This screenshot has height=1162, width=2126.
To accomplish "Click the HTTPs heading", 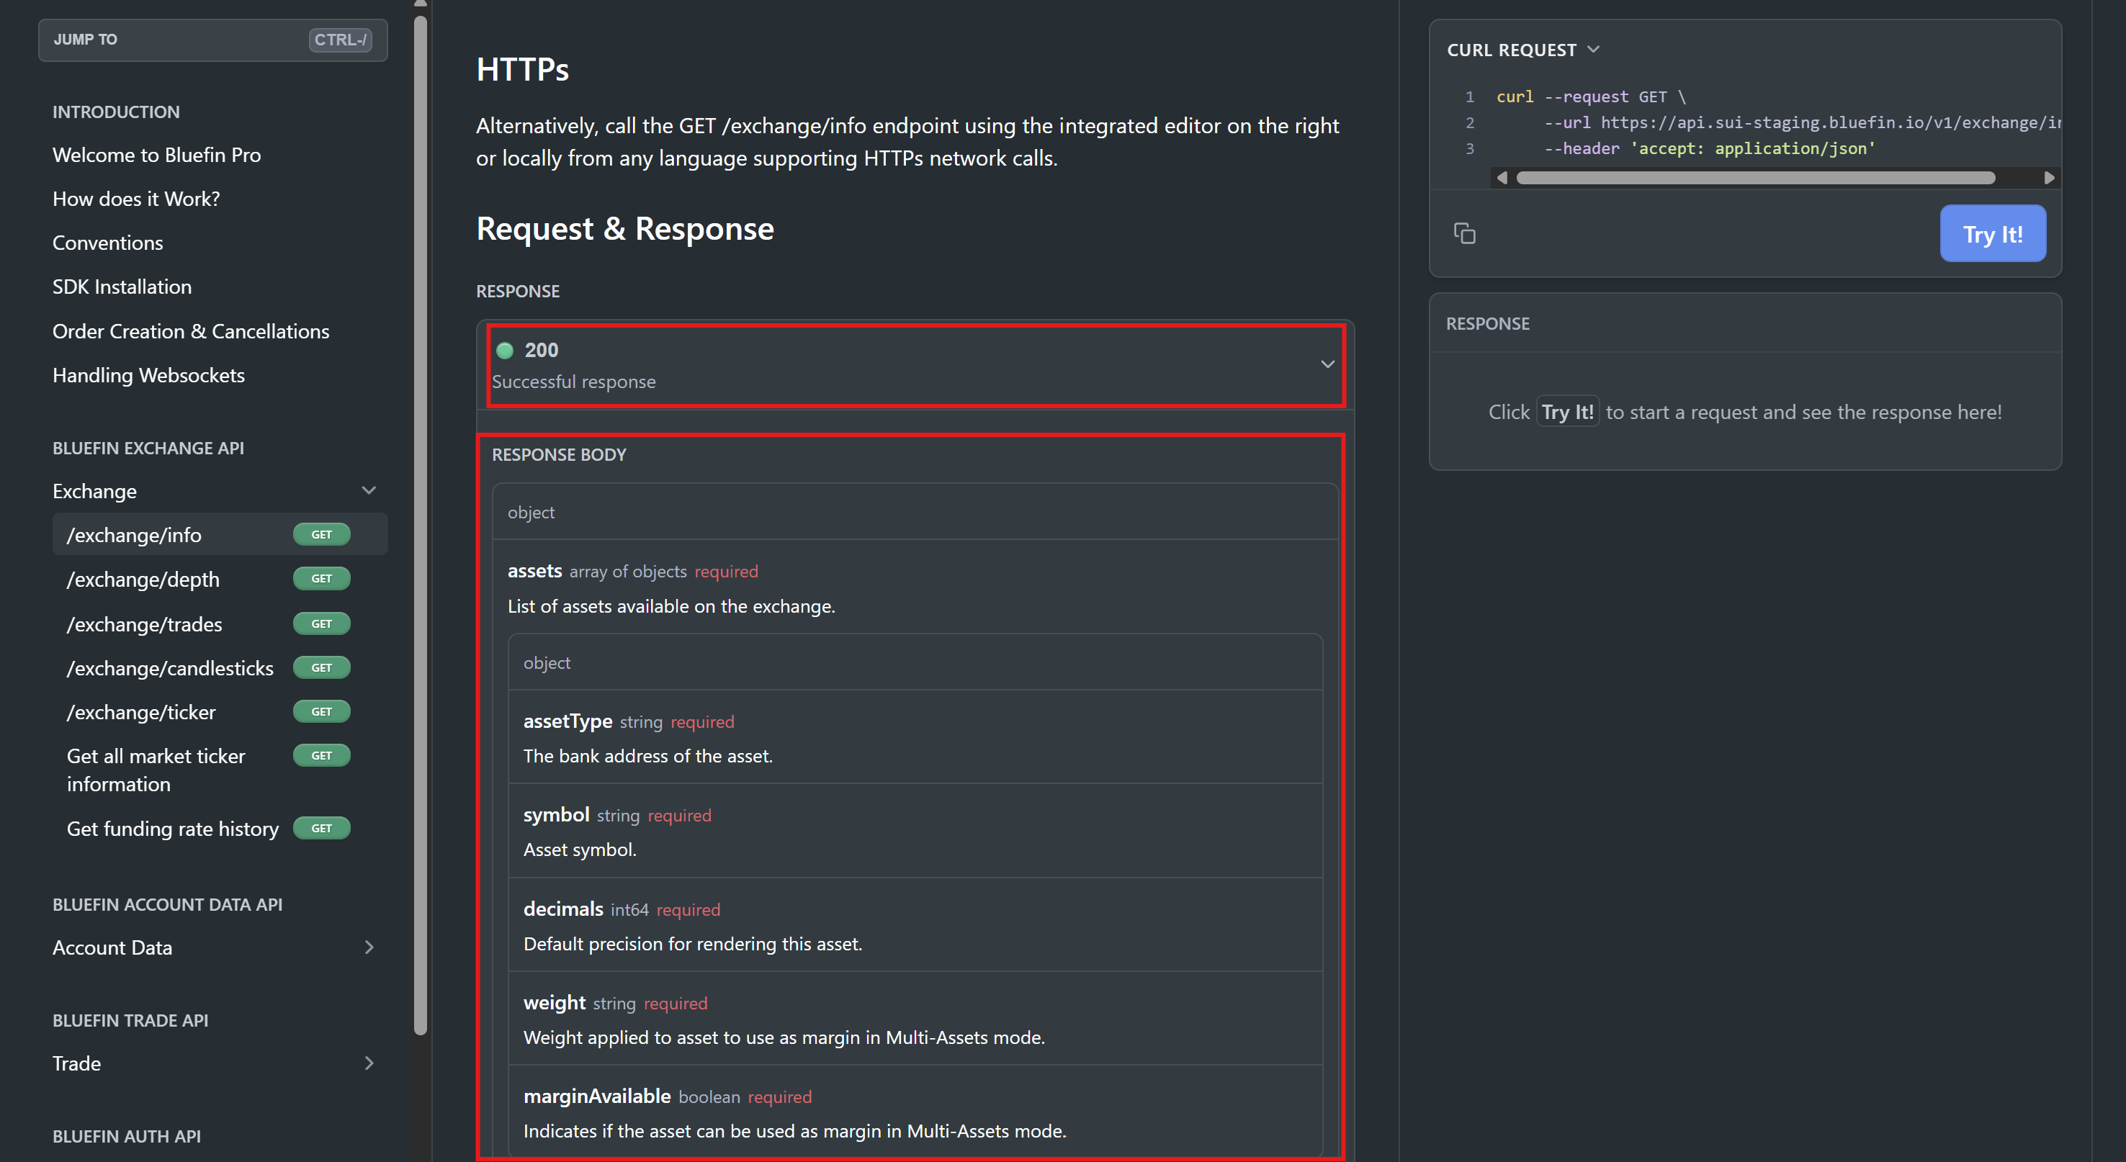I will pyautogui.click(x=522, y=69).
